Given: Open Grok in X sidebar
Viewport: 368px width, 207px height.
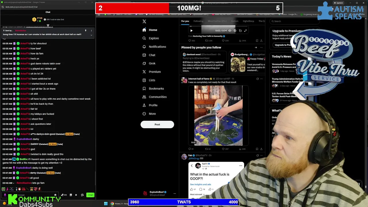Looking at the screenshot, I should pos(149,63).
